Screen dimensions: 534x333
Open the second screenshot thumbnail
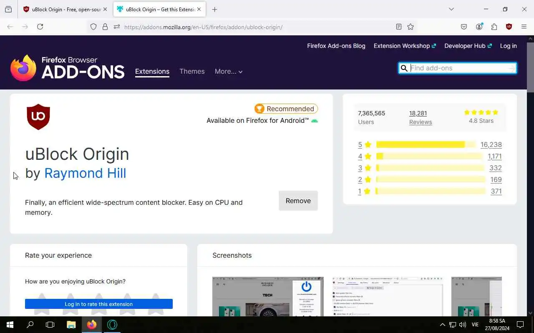388,296
